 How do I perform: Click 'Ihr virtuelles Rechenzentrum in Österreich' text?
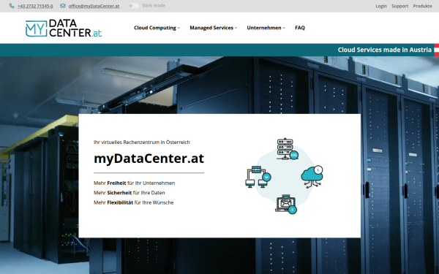click(142, 142)
